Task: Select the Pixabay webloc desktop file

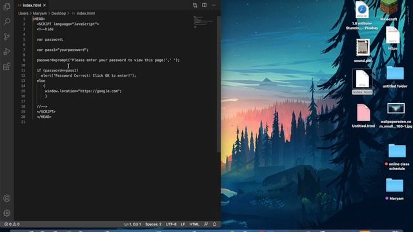Action: coord(362,15)
